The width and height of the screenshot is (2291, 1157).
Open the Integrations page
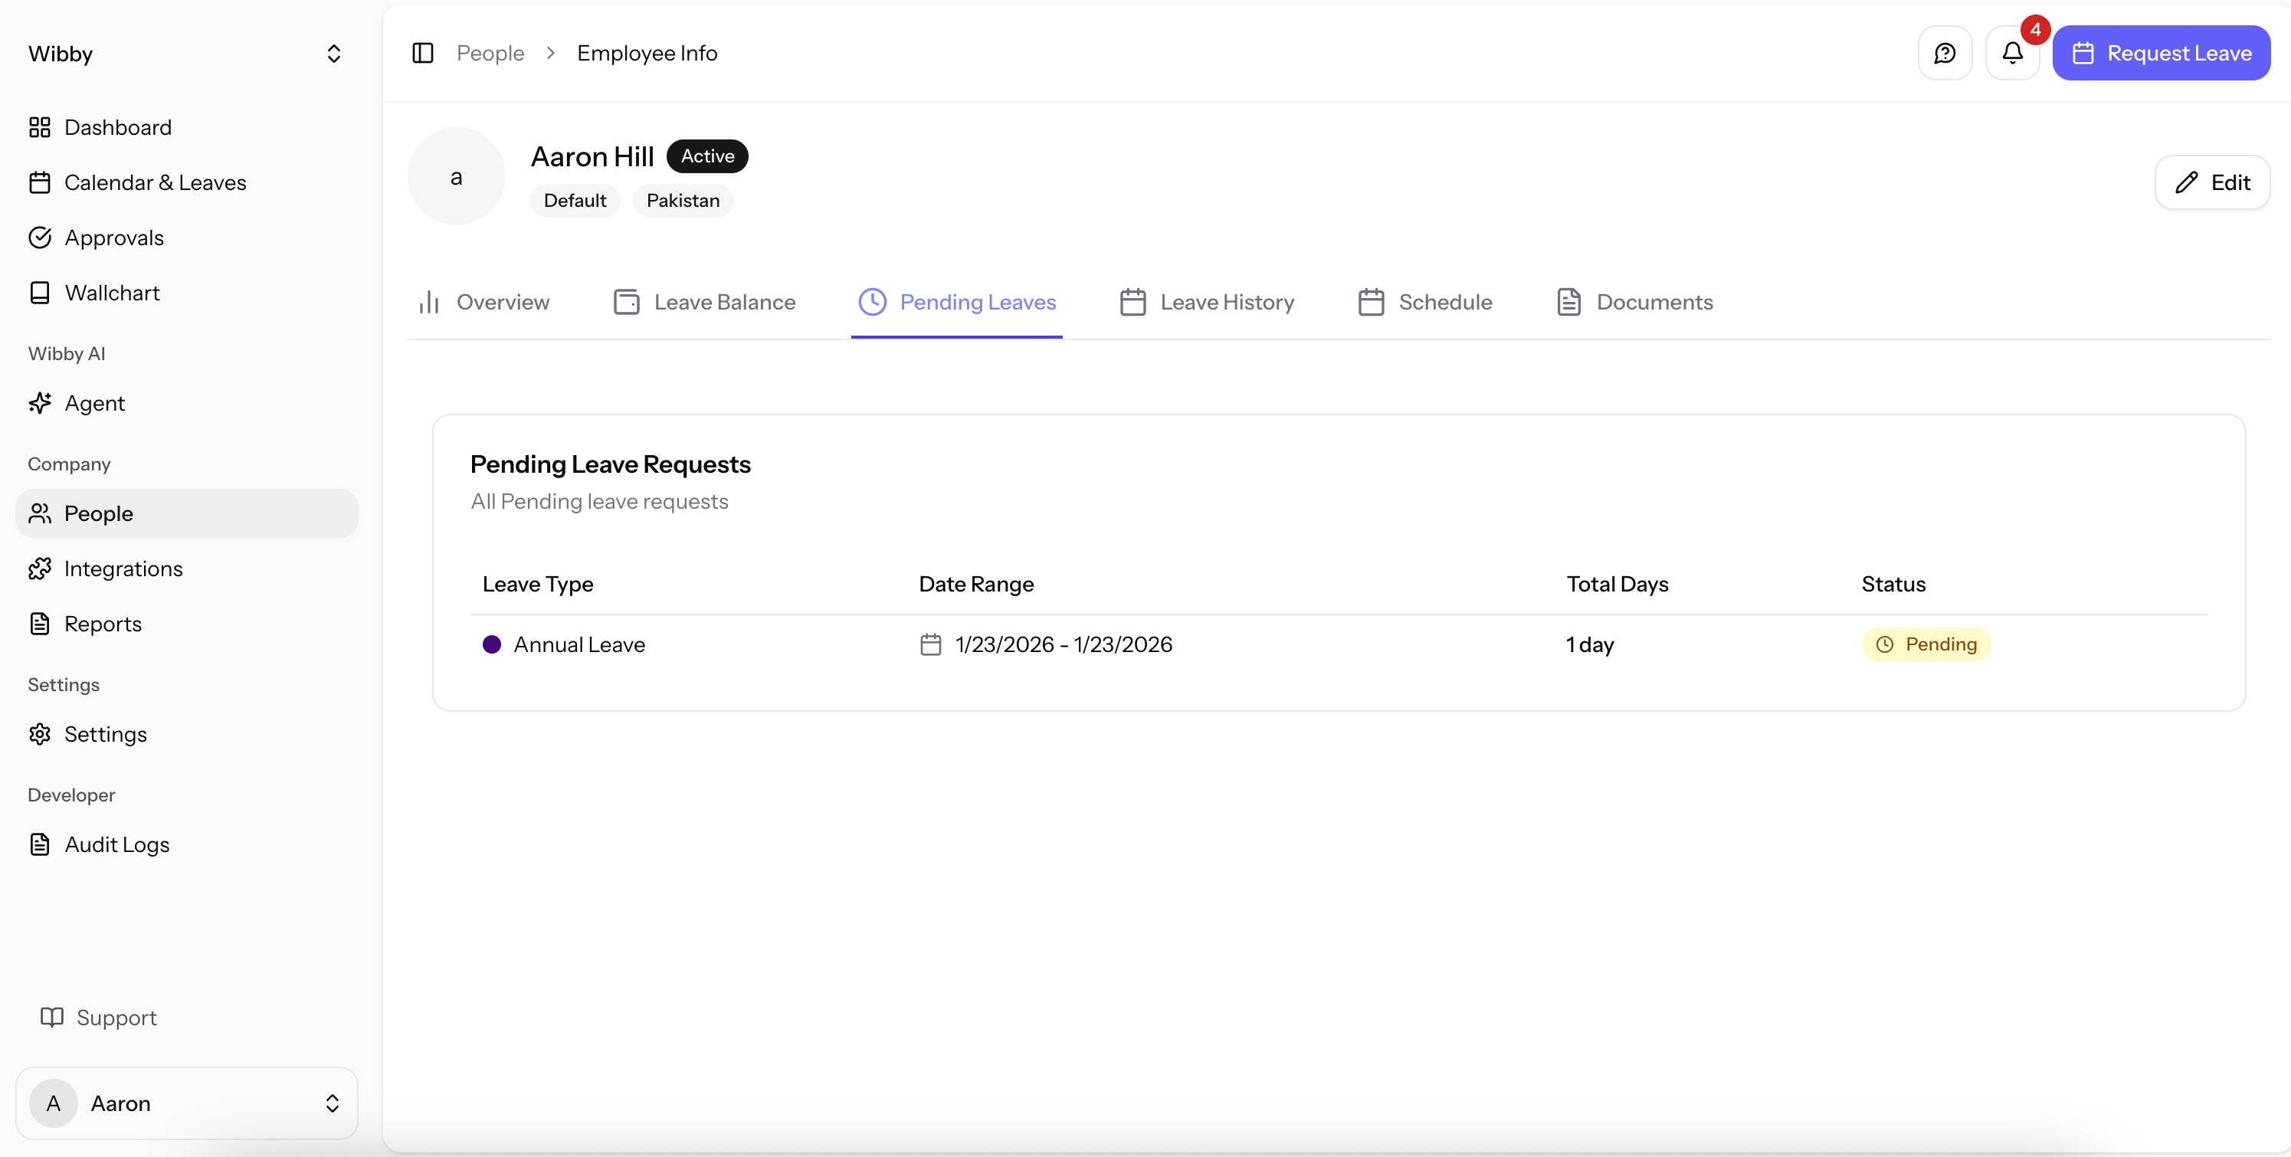pyautogui.click(x=123, y=569)
